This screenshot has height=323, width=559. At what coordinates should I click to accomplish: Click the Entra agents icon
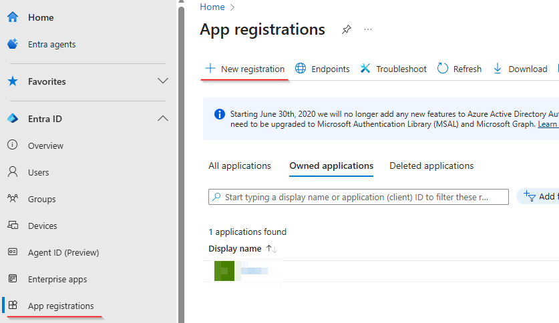(13, 44)
